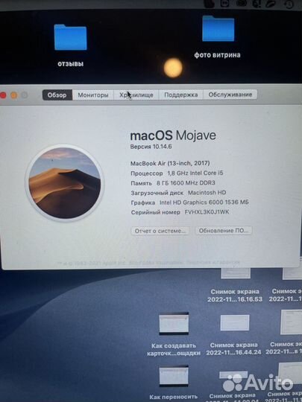This screenshot has width=302, height=402.
Task: Select the Хранилище tab
Action: point(136,95)
